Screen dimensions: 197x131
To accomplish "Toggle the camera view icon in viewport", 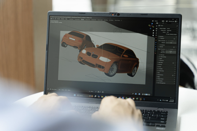I will click(153, 36).
